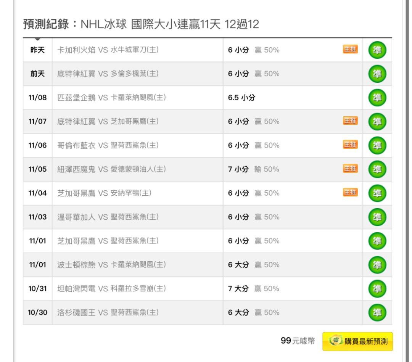Select the 11/04 date cell

coord(37,193)
